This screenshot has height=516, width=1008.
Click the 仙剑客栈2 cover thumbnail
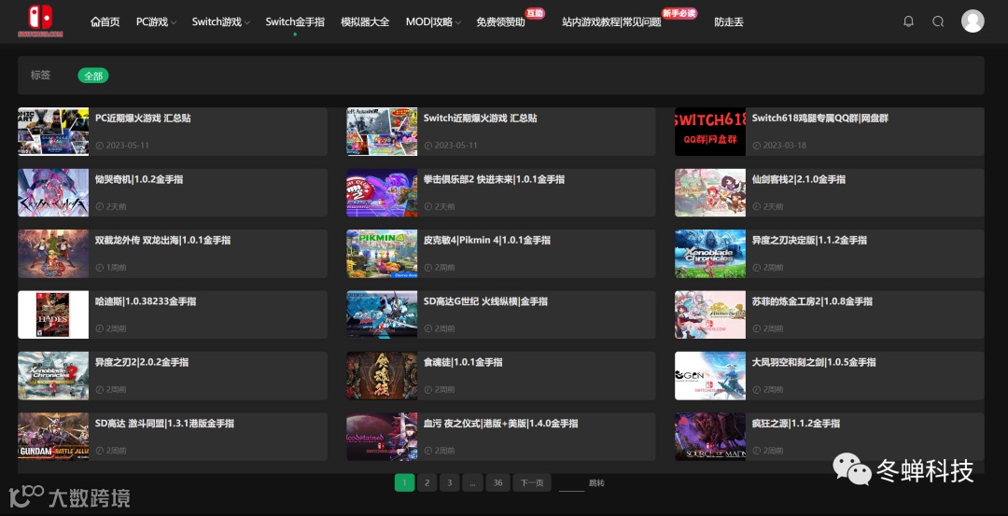710,192
